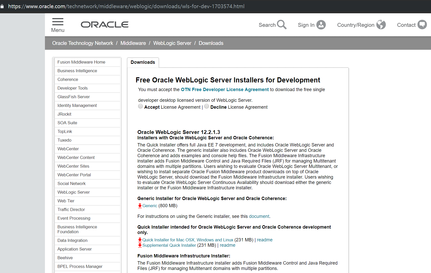Open OTN Free Developer License Agreement link

(x=225, y=90)
